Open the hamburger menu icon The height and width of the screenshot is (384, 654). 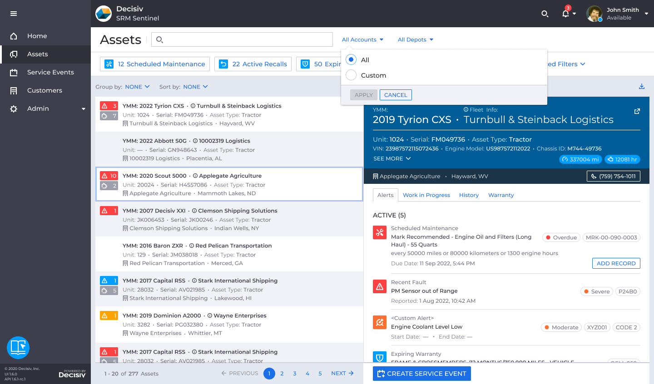[14, 14]
